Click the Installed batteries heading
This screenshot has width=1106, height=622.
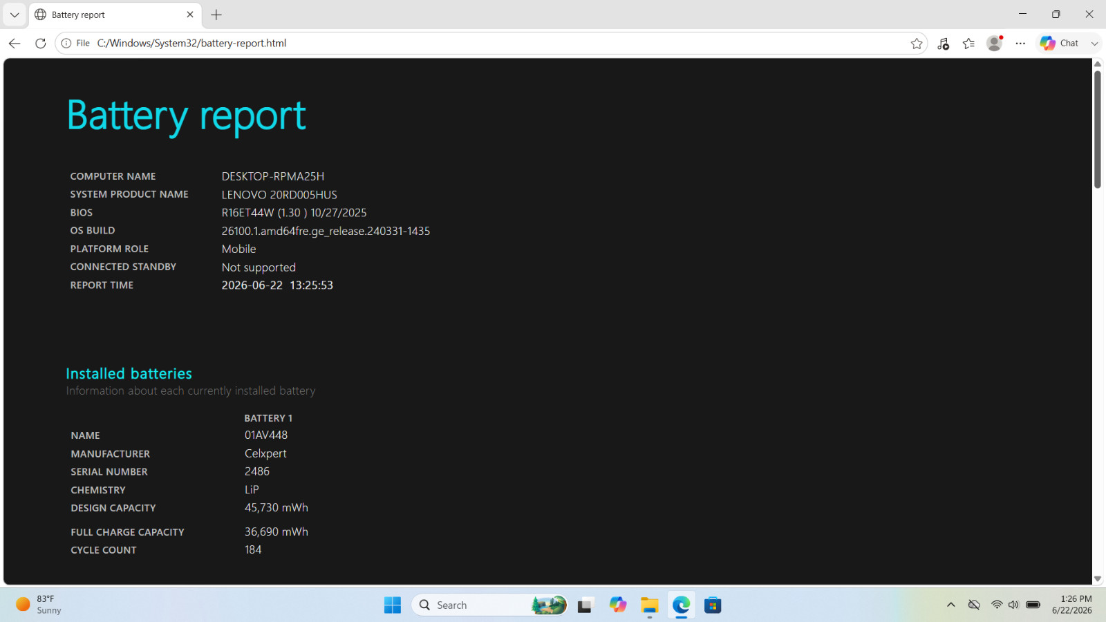point(129,373)
